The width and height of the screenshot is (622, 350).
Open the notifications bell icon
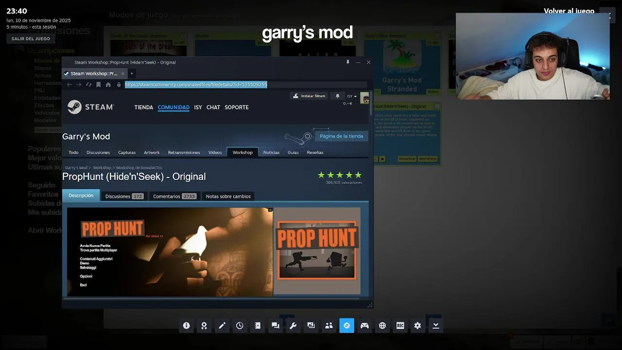pyautogui.click(x=338, y=96)
